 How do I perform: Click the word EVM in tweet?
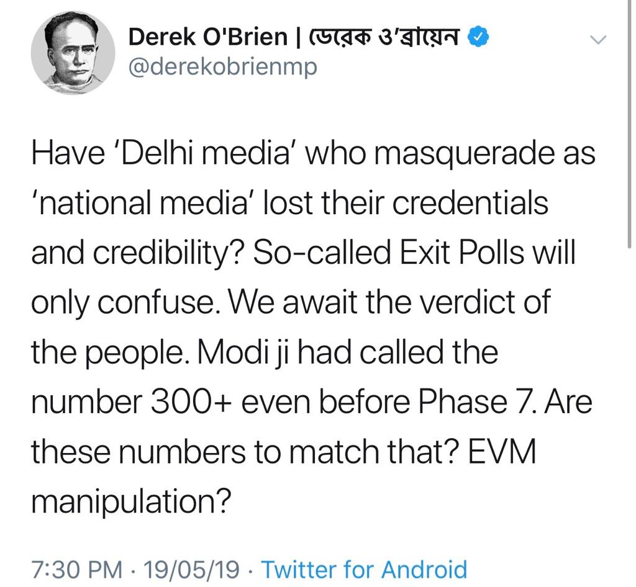click(502, 452)
